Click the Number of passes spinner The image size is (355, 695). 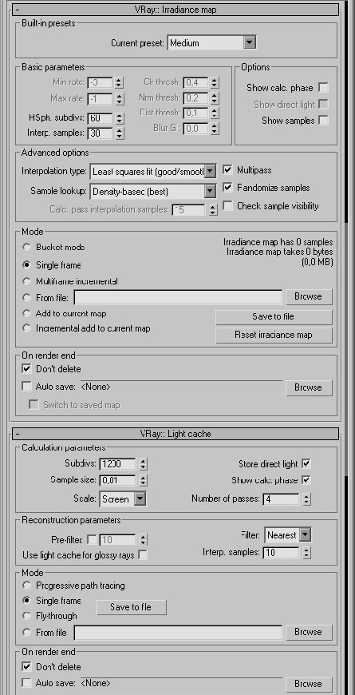(x=306, y=499)
